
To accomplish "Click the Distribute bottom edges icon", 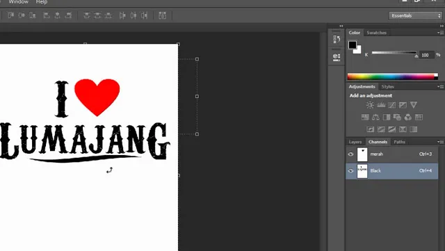I will point(108,15).
